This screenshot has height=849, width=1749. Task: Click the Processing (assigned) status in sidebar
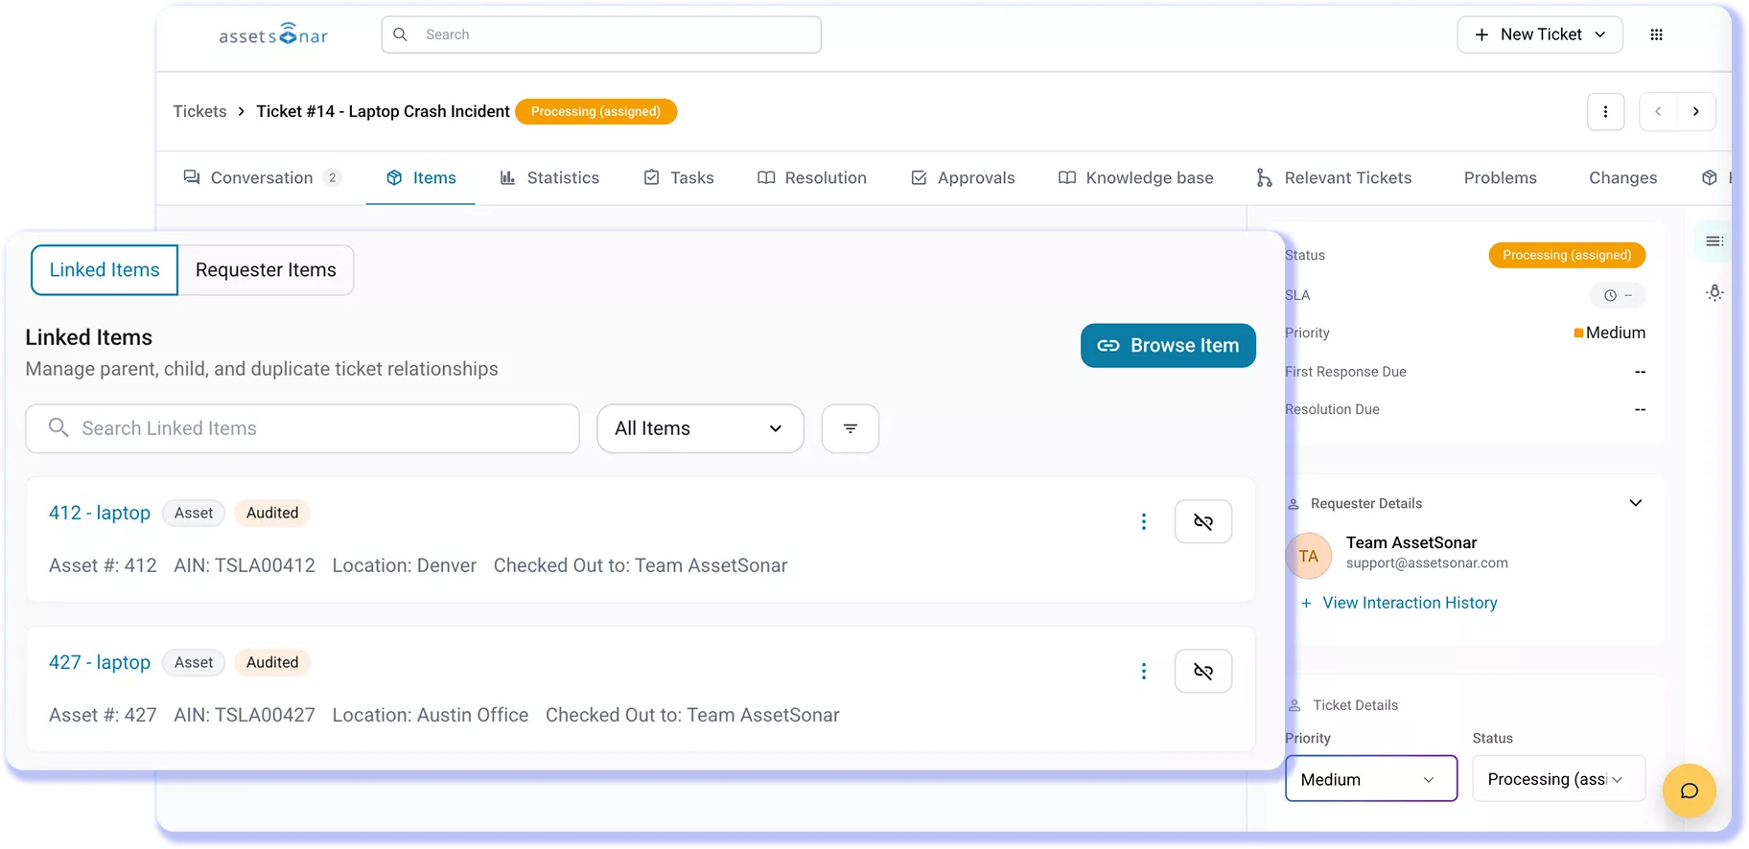tap(1567, 255)
